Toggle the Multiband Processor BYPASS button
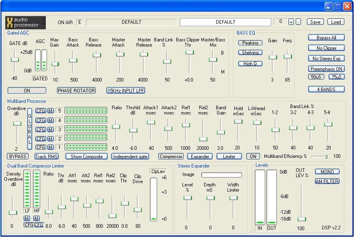Viewport: 354px width, 237px height. click(18, 156)
